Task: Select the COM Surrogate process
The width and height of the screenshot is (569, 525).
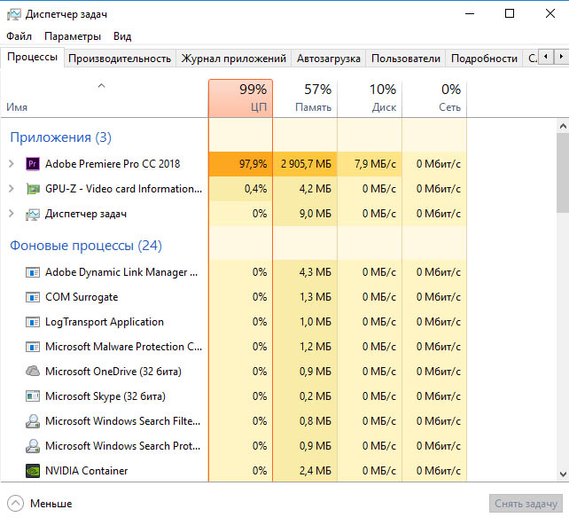Action: point(234,297)
